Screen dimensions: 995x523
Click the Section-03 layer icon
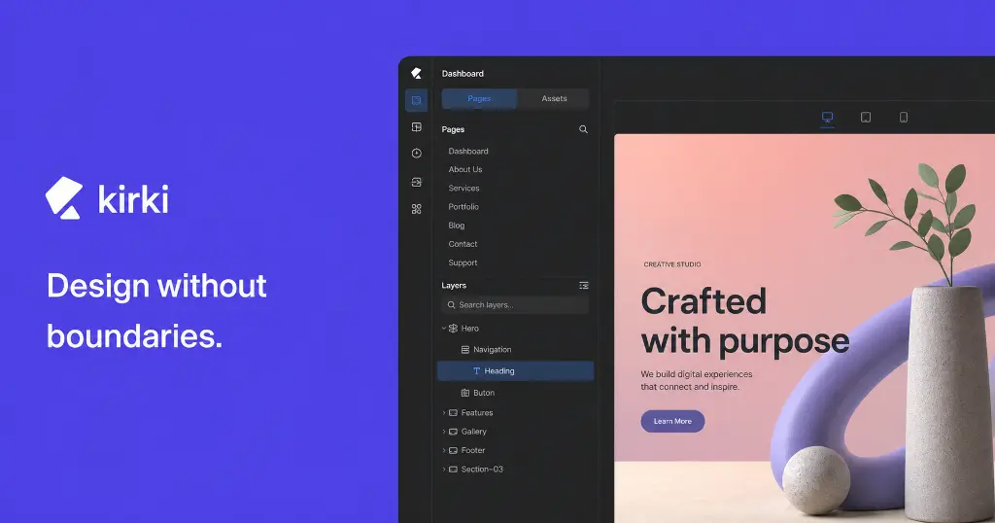click(453, 470)
